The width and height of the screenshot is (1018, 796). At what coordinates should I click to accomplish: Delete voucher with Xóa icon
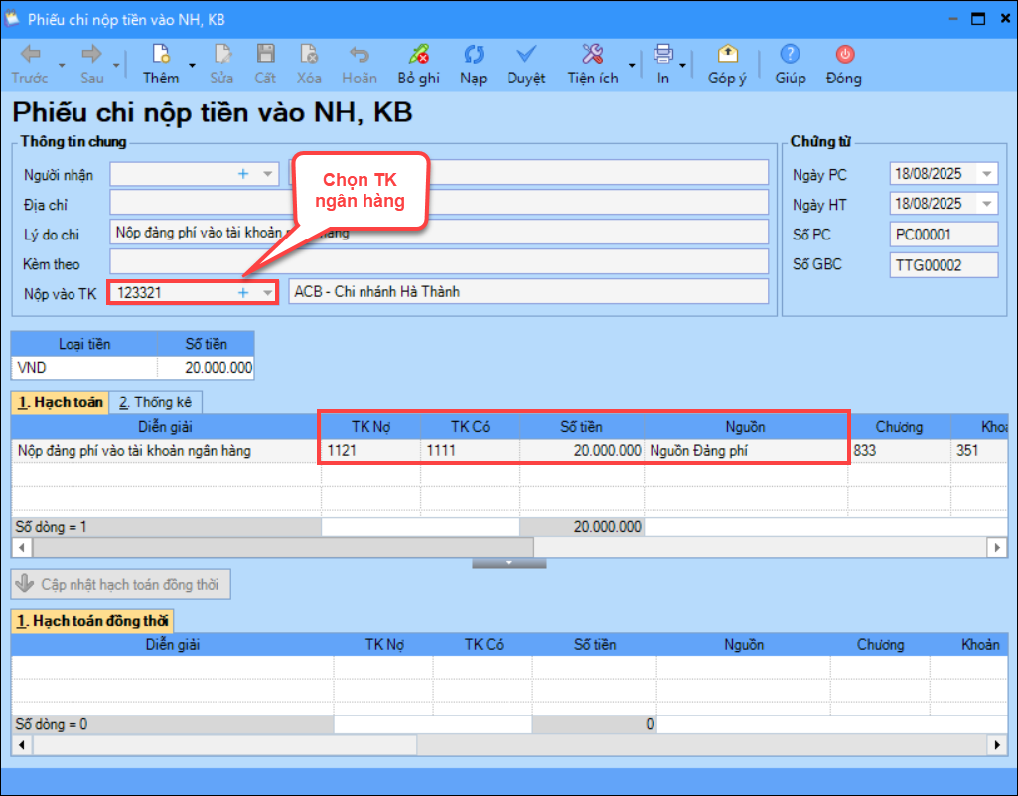point(309,54)
